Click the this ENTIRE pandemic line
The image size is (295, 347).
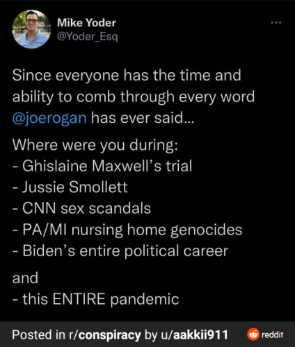pyautogui.click(x=95, y=299)
